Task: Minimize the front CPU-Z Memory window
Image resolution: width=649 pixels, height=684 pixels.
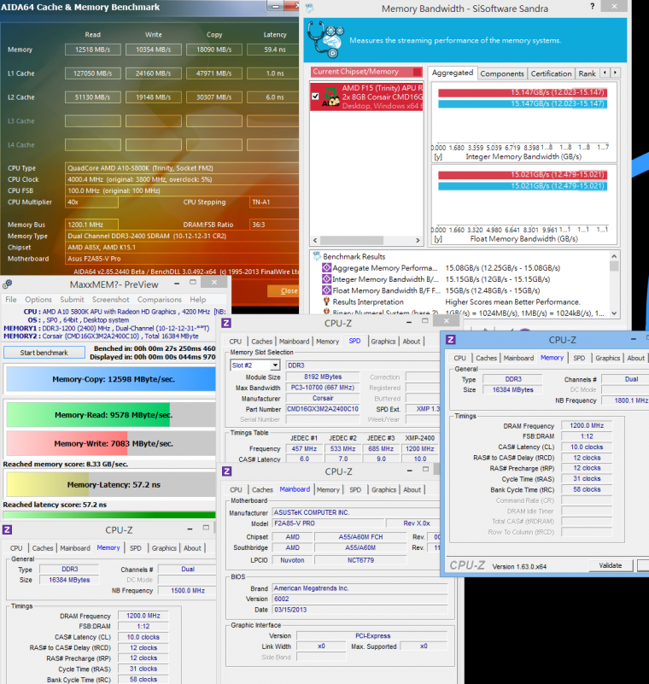Action: coord(634,339)
